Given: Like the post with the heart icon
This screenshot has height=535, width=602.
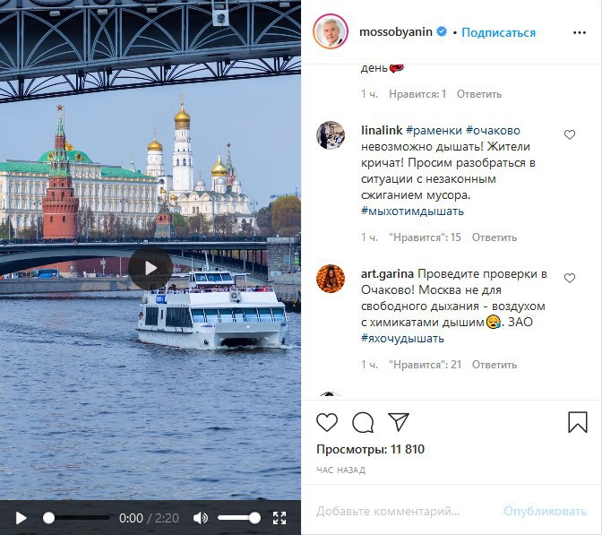Looking at the screenshot, I should point(327,422).
